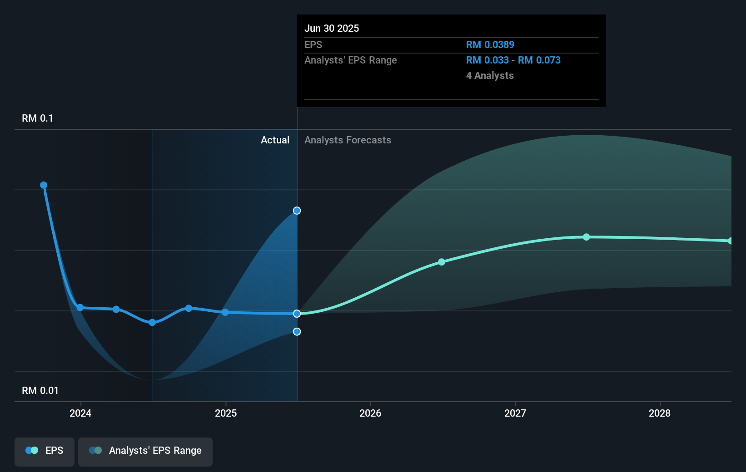This screenshot has width=746, height=472.
Task: Select the EPS data point at 2024 start
Action: pos(80,308)
